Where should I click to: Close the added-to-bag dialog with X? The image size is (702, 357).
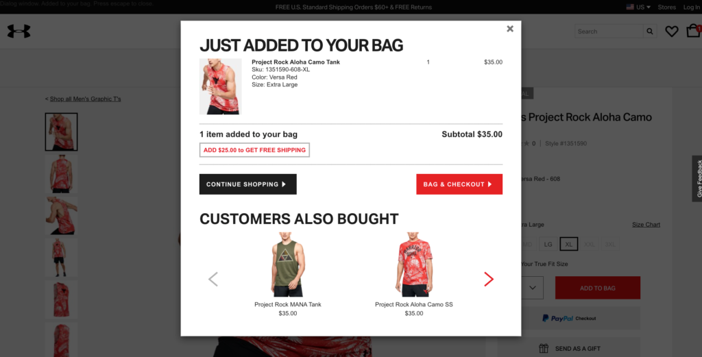click(x=510, y=29)
